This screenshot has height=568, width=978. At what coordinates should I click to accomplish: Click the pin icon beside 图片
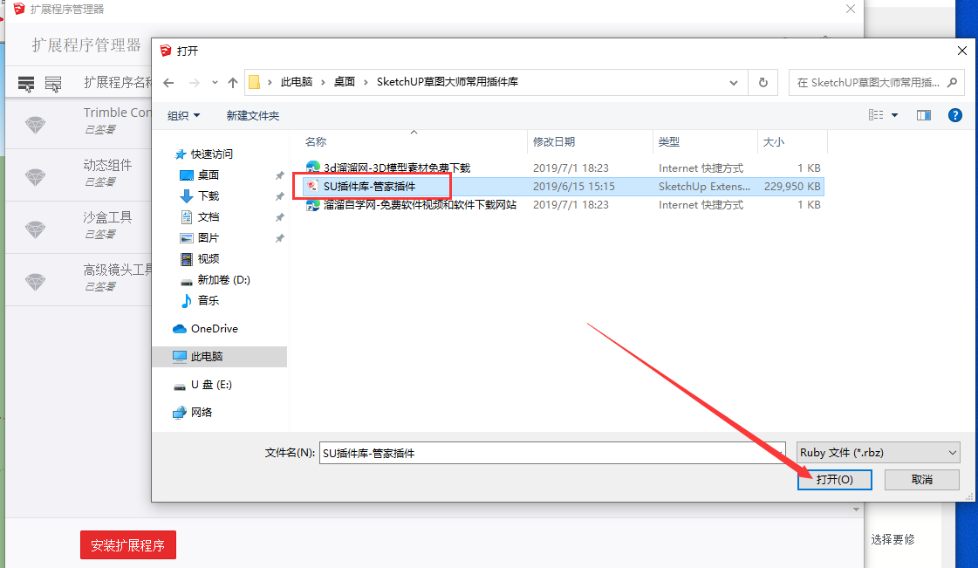tap(279, 238)
